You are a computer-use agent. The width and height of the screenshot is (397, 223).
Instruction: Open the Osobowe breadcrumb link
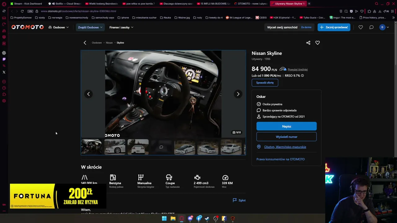click(97, 43)
